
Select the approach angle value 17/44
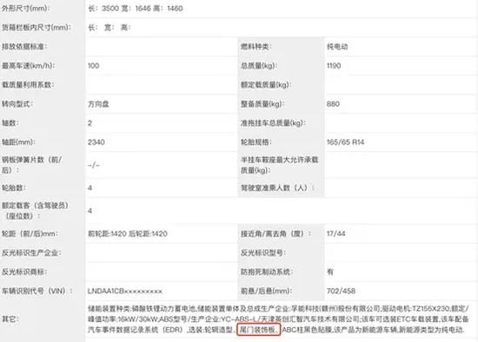(x=336, y=233)
